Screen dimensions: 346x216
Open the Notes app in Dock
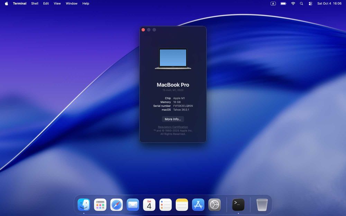[182, 205]
